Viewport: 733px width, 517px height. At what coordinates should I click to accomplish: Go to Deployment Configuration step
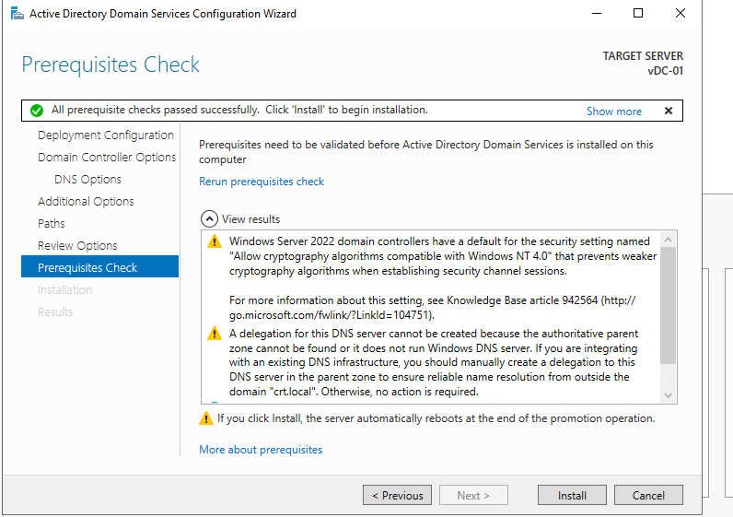click(106, 135)
